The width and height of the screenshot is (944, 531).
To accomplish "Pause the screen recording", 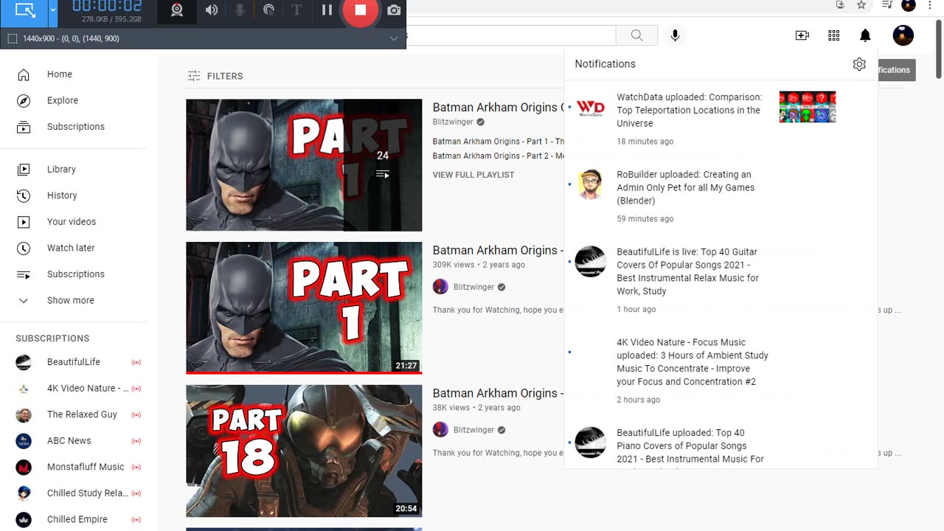I will pyautogui.click(x=327, y=10).
